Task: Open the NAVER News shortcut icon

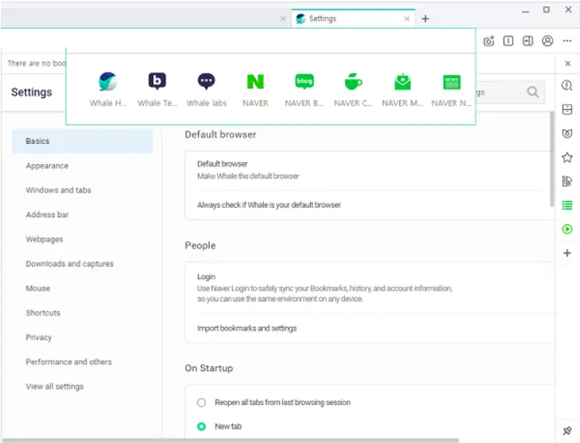Action: [x=452, y=82]
